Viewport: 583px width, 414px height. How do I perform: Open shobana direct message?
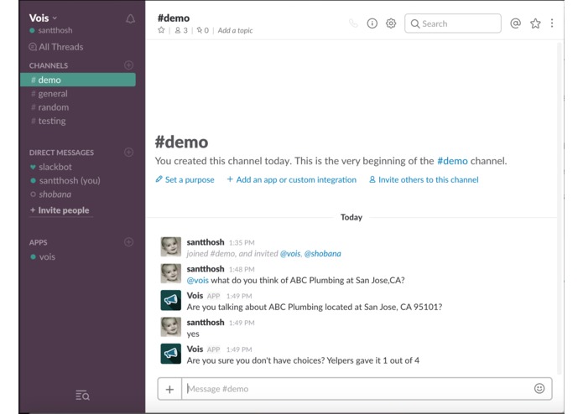(50, 194)
